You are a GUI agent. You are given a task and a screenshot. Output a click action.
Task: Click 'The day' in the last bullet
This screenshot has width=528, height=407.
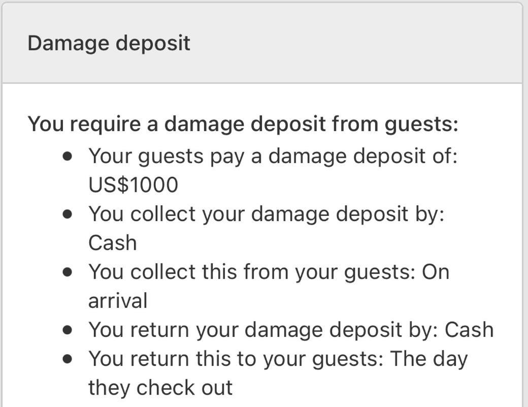(x=429, y=360)
